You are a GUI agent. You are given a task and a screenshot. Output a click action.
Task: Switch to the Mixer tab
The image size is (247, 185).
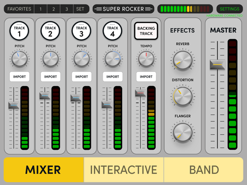pyautogui.click(x=44, y=170)
